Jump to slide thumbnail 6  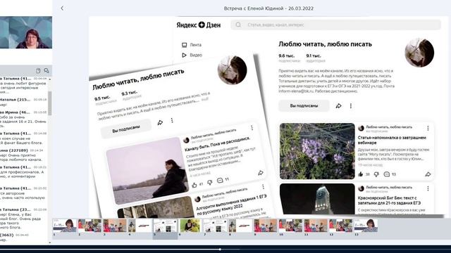point(190,226)
